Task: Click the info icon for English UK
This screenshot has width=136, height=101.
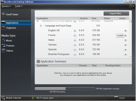Action: point(75,30)
